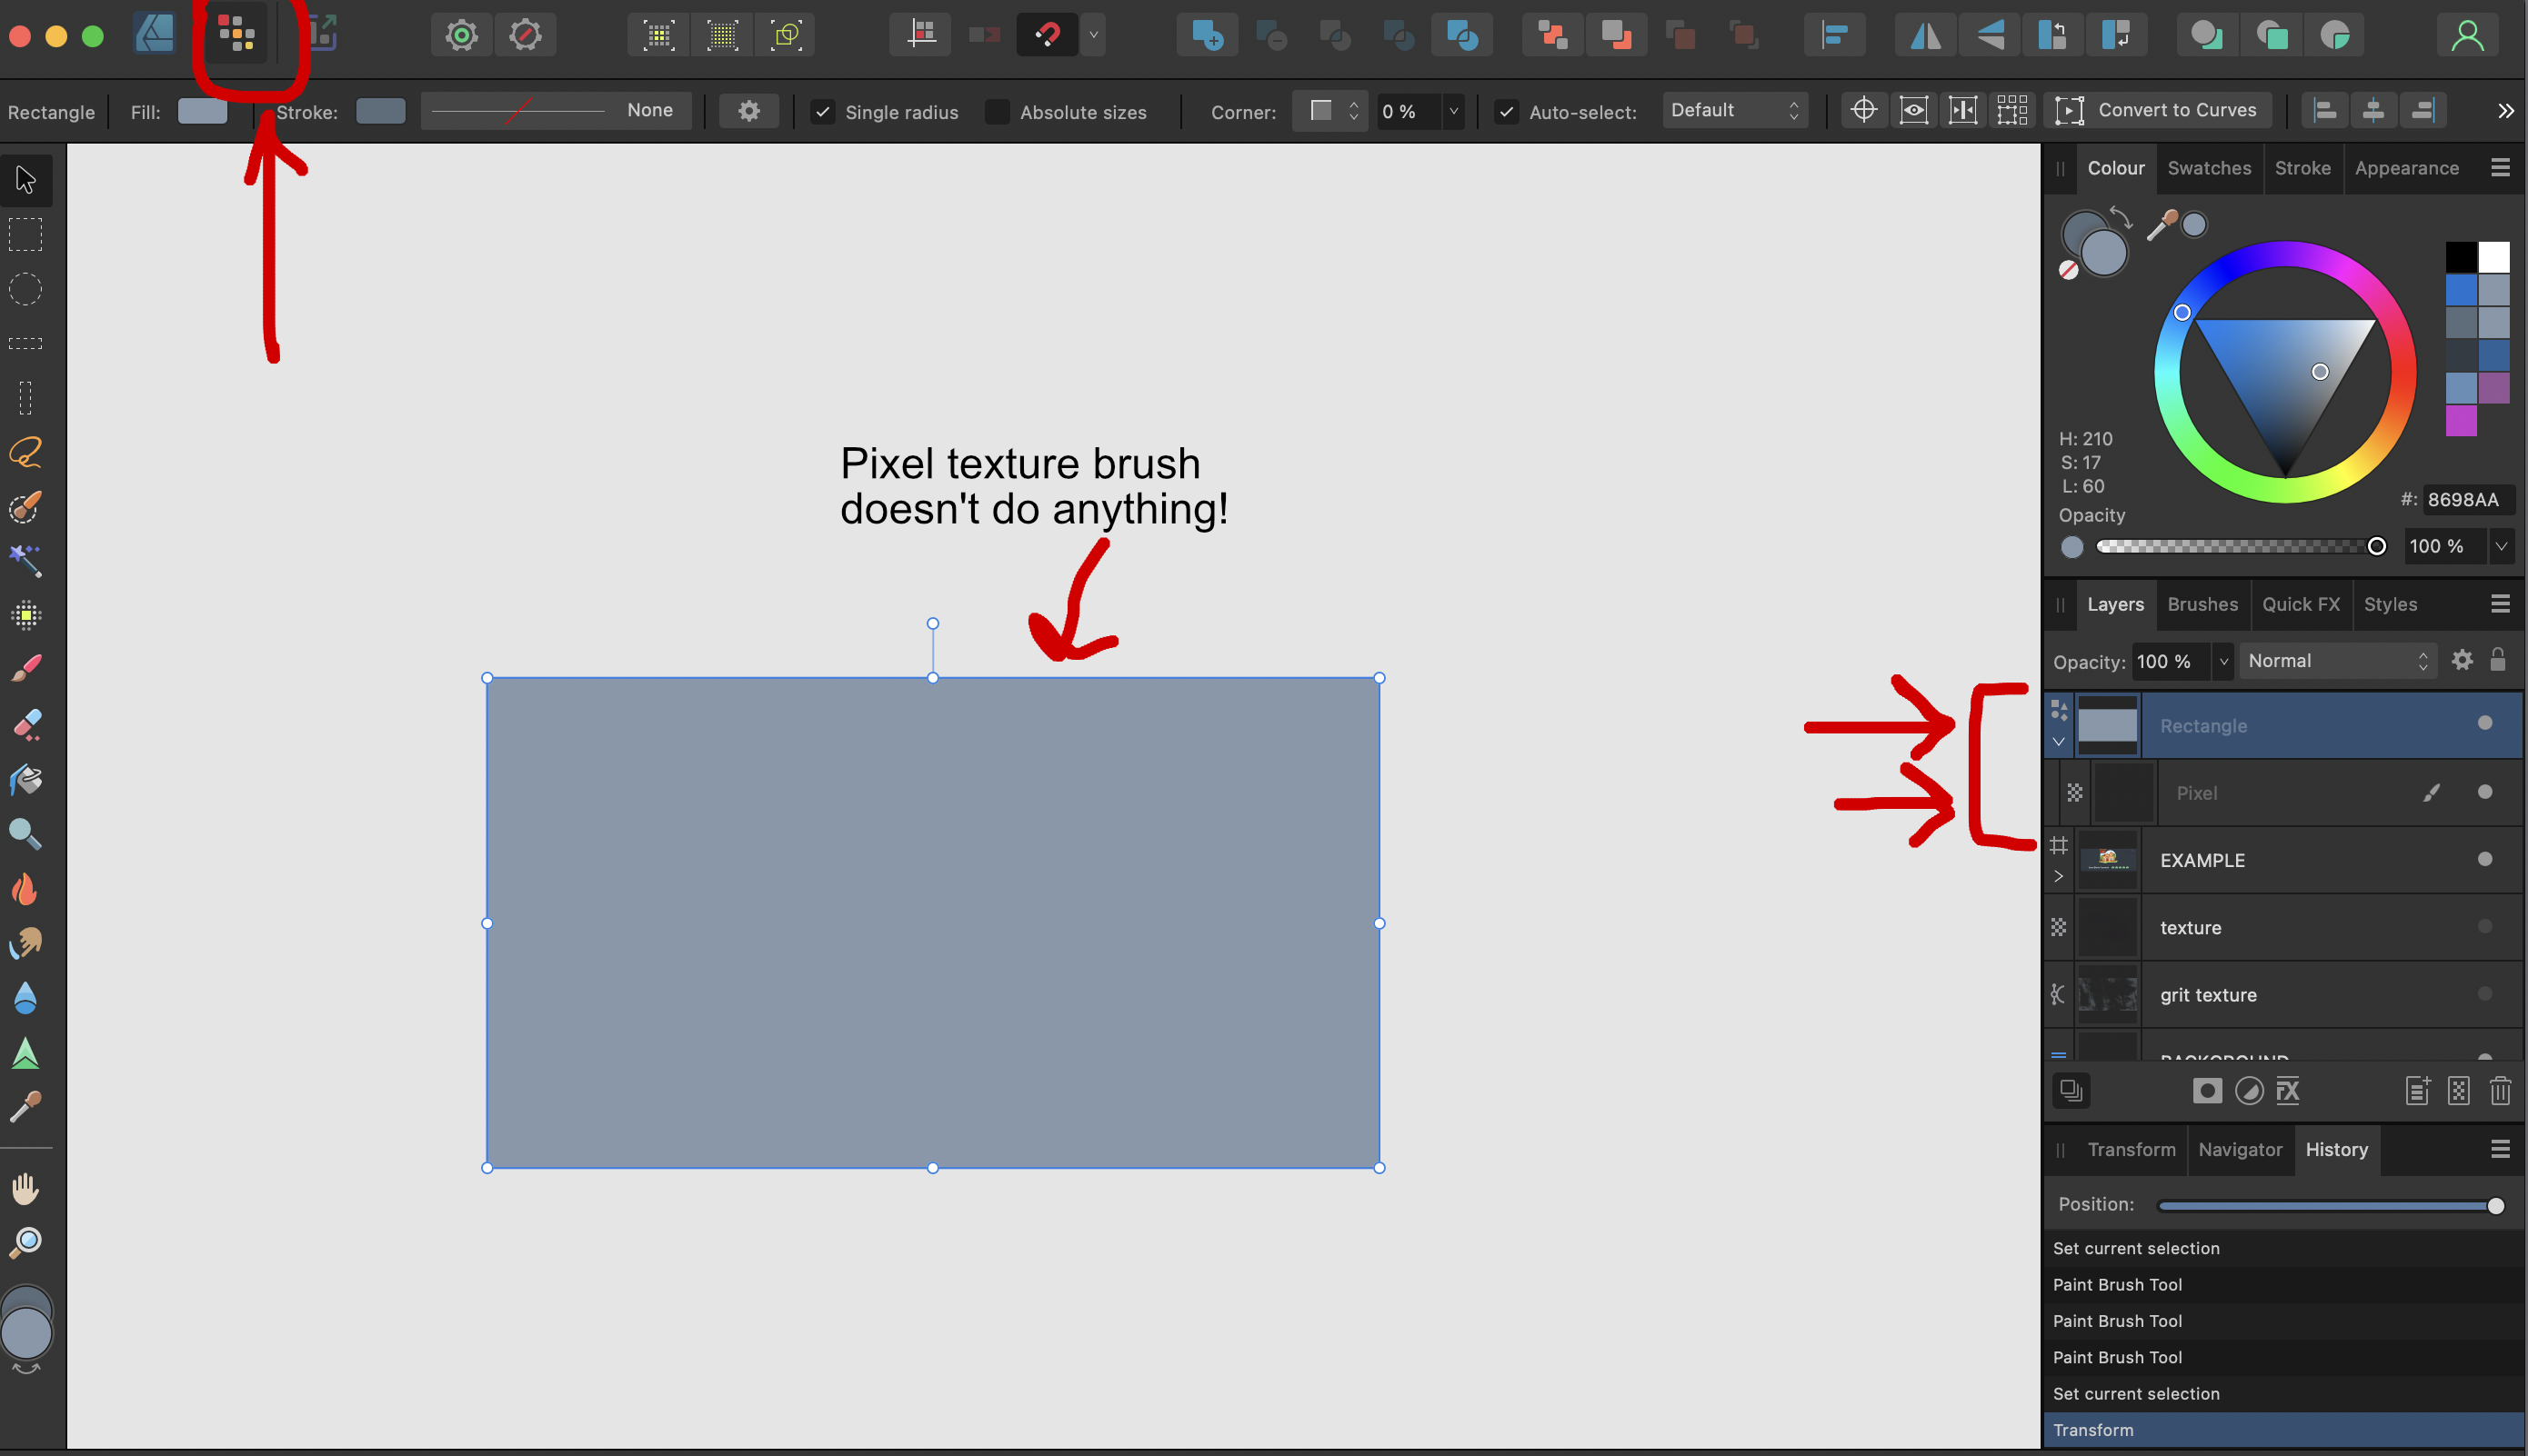Open the Account icon
Image resolution: width=2528 pixels, height=1456 pixels.
2467,36
